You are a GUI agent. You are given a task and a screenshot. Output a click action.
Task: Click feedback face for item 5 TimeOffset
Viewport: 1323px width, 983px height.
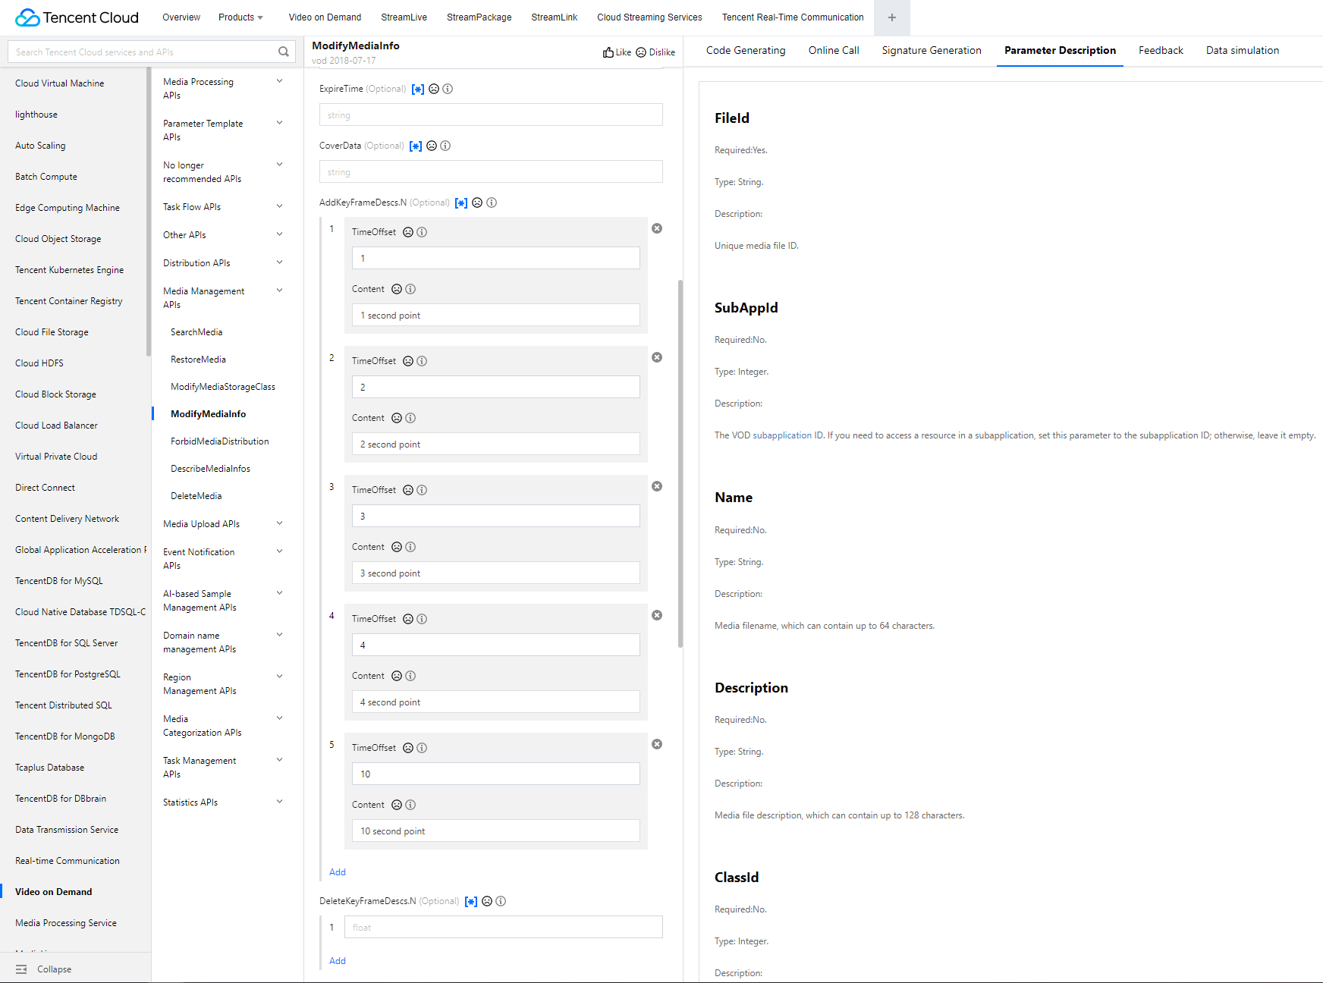[x=408, y=748]
